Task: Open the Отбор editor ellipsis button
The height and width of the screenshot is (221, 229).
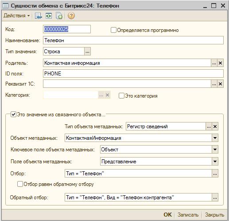Action: point(215,174)
